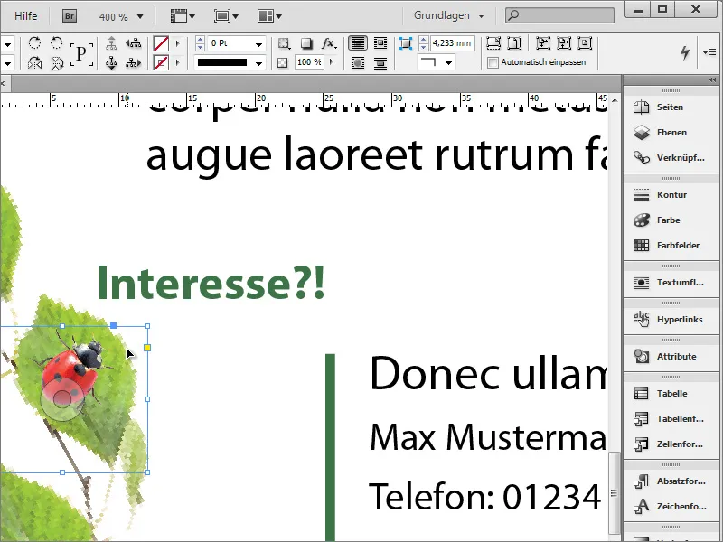Image resolution: width=723 pixels, height=542 pixels.
Task: Collapse the panel dock with double arrows
Action: pos(712,80)
